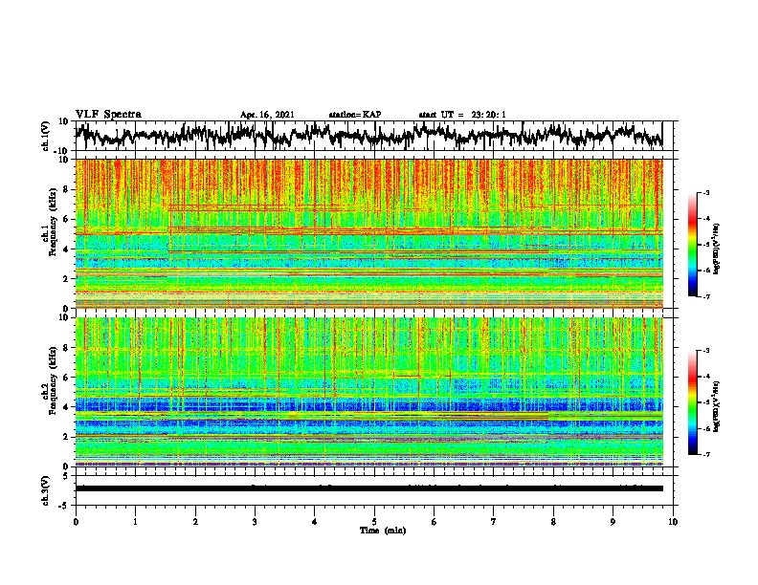Click the time axis tick label "9"
Viewport: 758px width, 585px height.
coord(613,522)
